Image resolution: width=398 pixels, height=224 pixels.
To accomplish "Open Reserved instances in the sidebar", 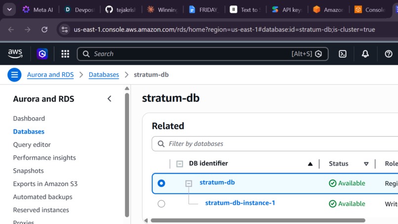I will tap(41, 210).
